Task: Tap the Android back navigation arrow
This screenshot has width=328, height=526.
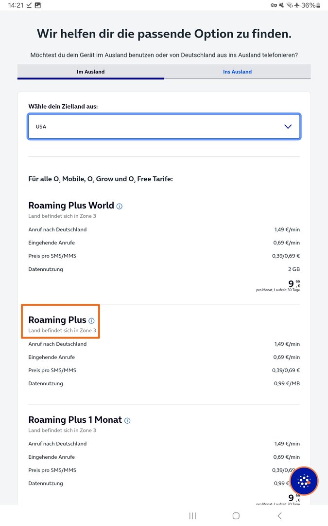Action: point(279,516)
